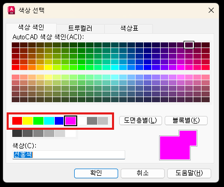
Task: Pick the yellow swatch in standard colors row
Action: pyautogui.click(x=28, y=121)
